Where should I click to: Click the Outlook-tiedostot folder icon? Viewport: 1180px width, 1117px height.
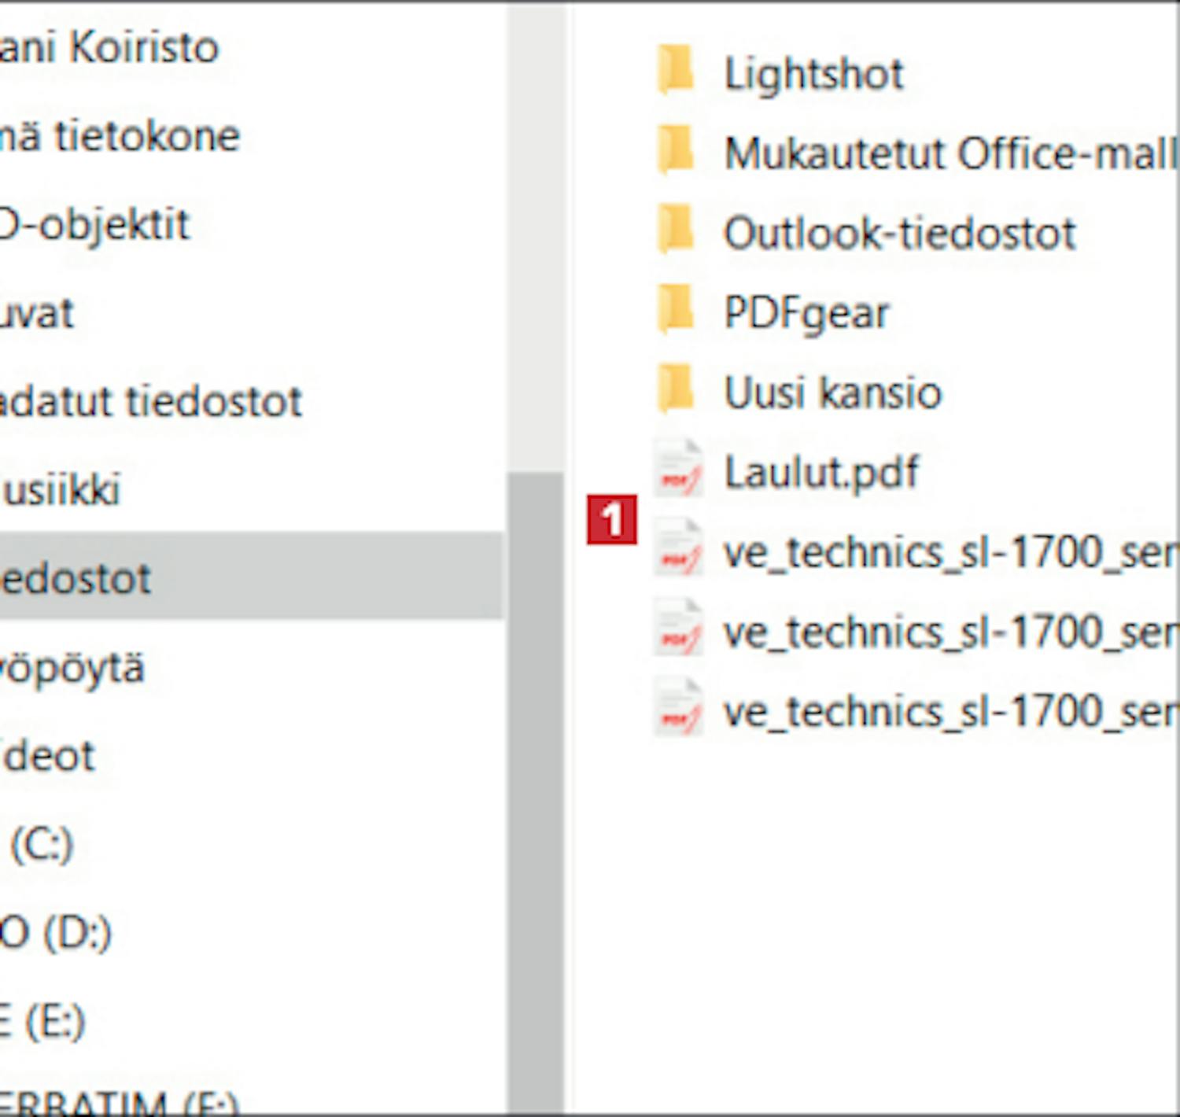675,230
